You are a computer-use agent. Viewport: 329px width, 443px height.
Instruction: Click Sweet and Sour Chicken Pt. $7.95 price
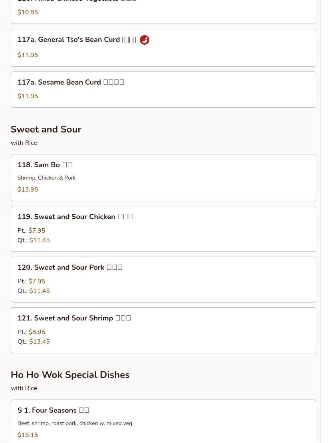point(37,231)
